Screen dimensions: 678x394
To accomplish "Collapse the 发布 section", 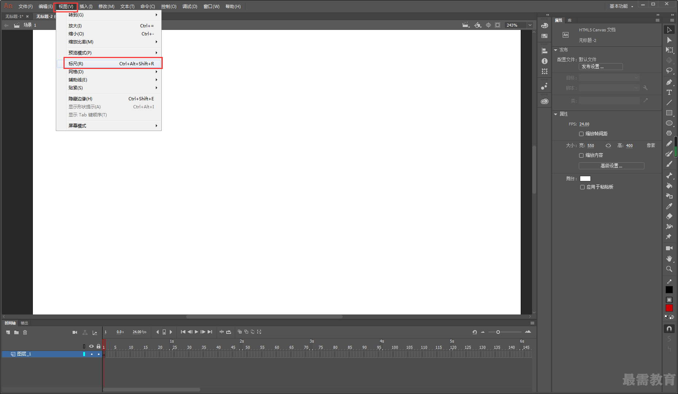I will pos(556,50).
